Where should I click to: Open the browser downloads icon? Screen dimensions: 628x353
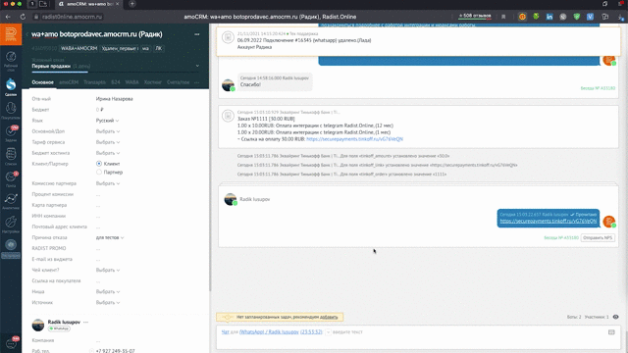620,17
